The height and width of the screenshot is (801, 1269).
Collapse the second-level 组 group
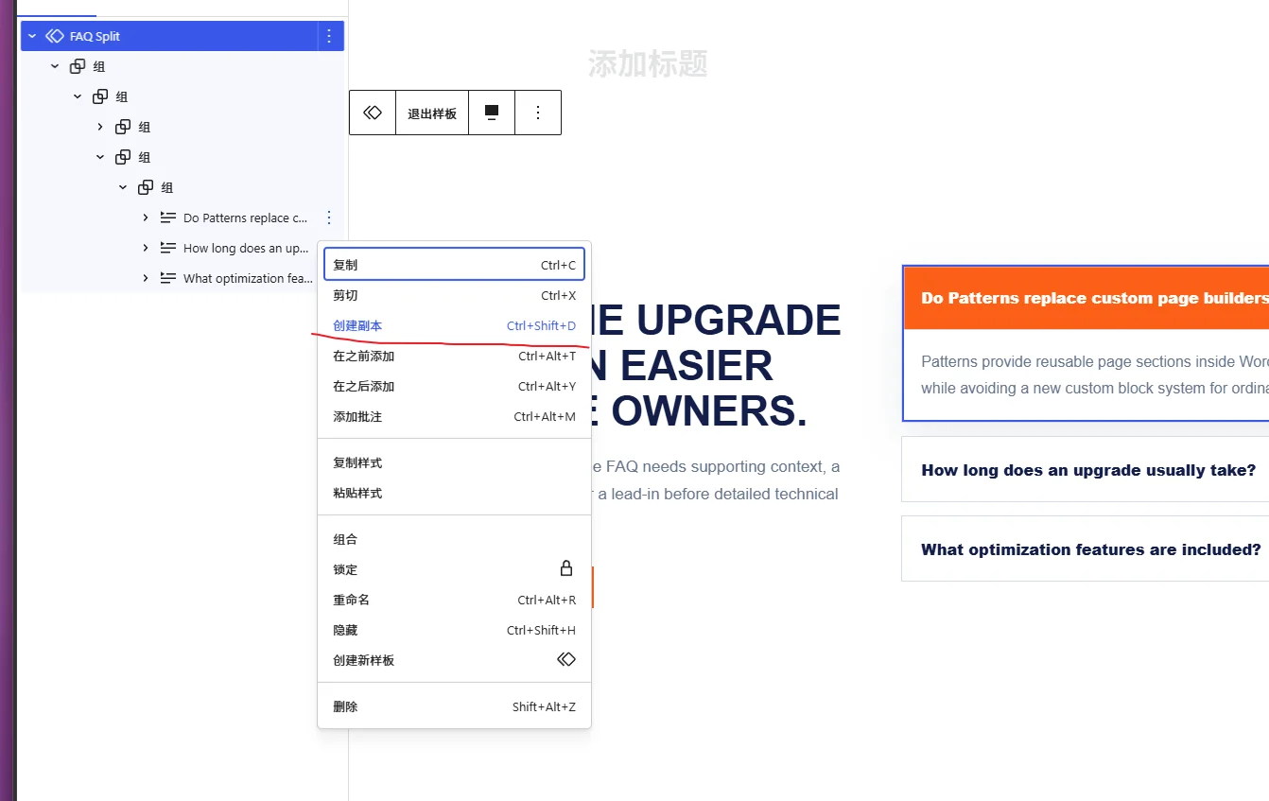coord(78,96)
